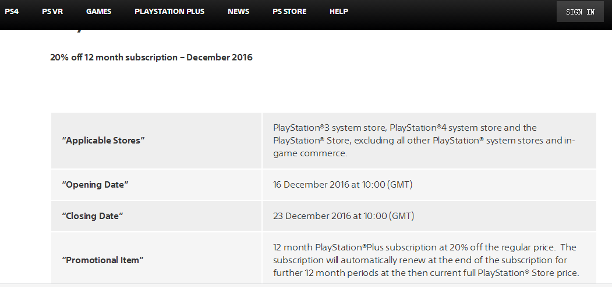The width and height of the screenshot is (612, 287).
Task: Select GAMES in the top navigation
Action: click(x=99, y=12)
